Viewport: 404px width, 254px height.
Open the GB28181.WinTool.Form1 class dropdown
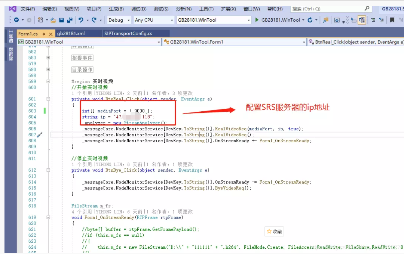click(235, 42)
